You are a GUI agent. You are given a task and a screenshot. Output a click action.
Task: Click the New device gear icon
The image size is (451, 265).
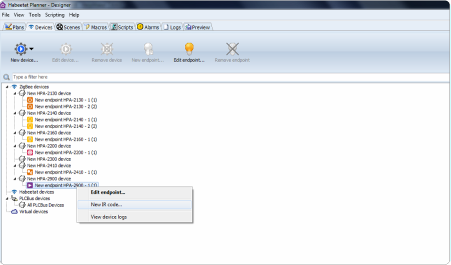pyautogui.click(x=21, y=49)
